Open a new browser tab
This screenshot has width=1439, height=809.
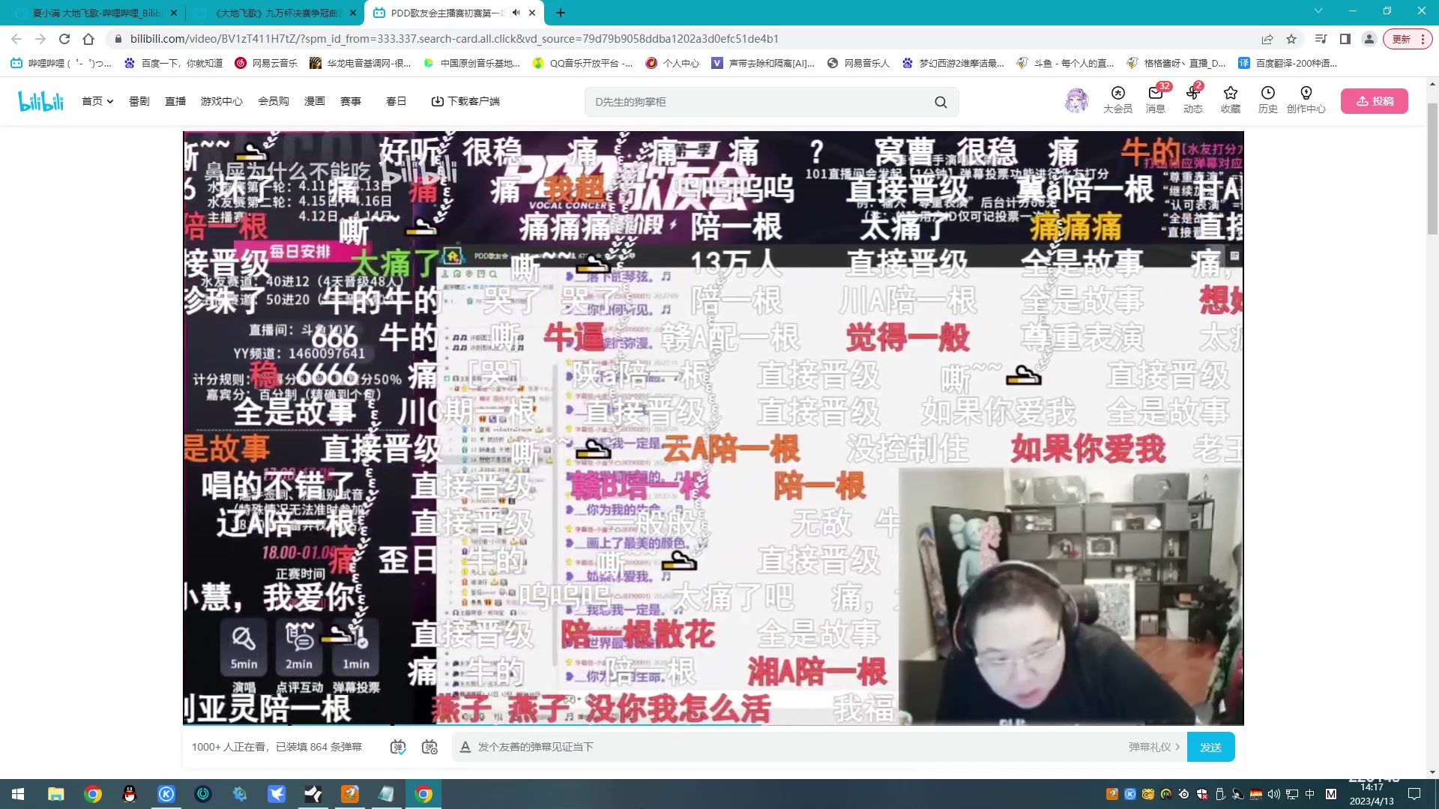[x=561, y=13]
